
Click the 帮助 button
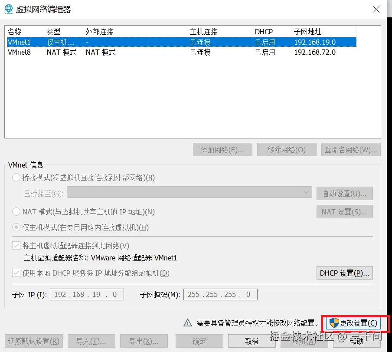(357, 341)
